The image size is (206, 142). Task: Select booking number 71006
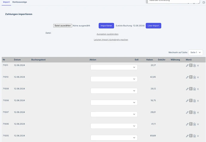(6, 124)
